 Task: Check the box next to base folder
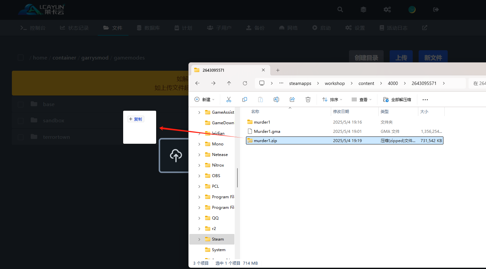21,104
